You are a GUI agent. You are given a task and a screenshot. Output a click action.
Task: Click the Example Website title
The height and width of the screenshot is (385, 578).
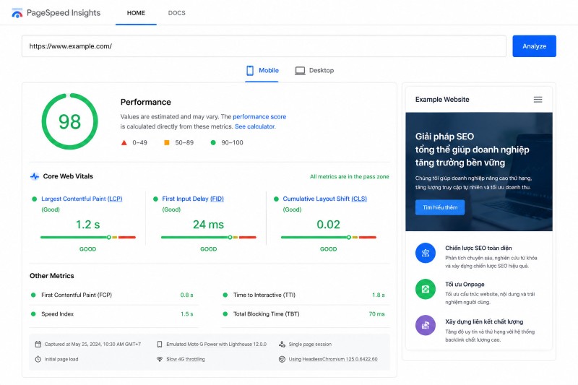(x=442, y=100)
